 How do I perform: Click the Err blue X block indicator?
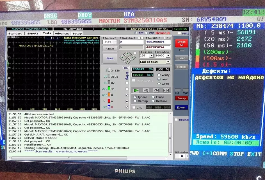coord(109,107)
